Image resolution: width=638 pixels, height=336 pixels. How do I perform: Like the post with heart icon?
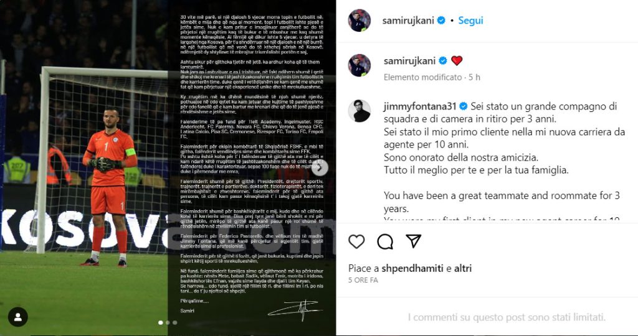356,241
